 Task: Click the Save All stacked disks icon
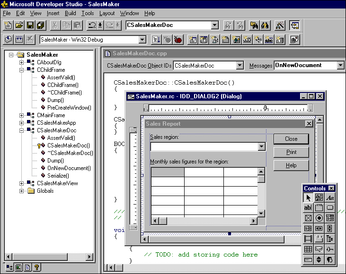[x=41, y=26]
